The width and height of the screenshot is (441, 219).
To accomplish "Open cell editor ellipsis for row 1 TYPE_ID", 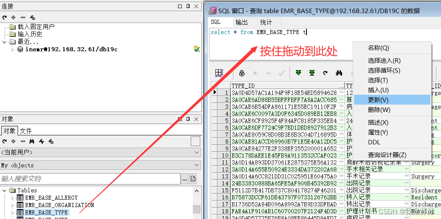I will pos(342,93).
